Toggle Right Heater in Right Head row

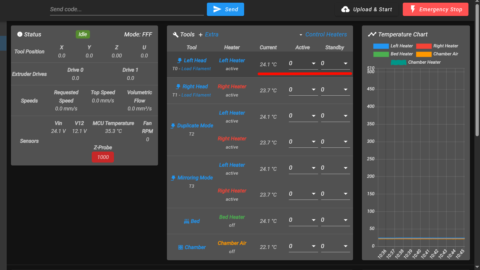coord(232,86)
